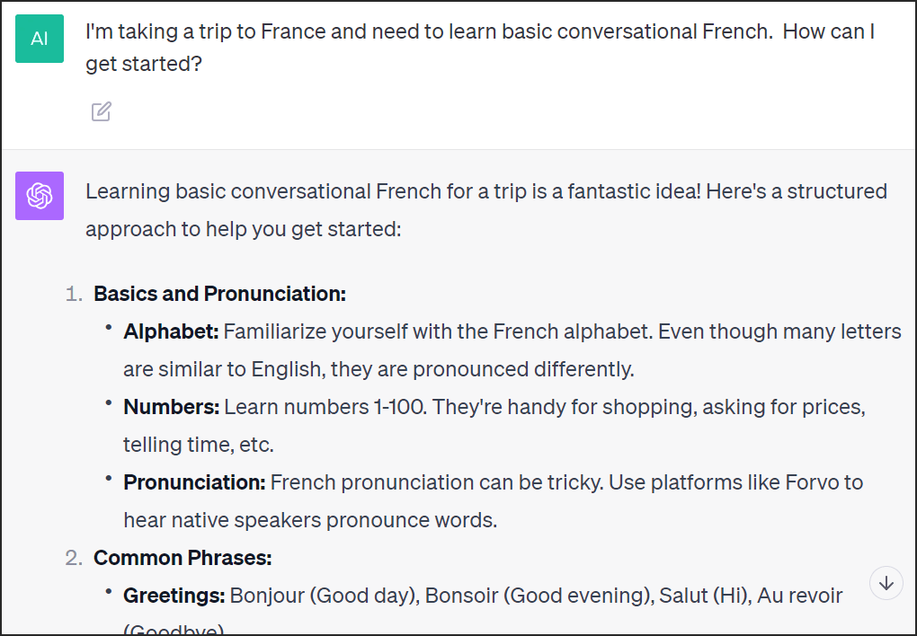Click the bold 'Numbers:' label
This screenshot has height=636, width=917.
(172, 407)
